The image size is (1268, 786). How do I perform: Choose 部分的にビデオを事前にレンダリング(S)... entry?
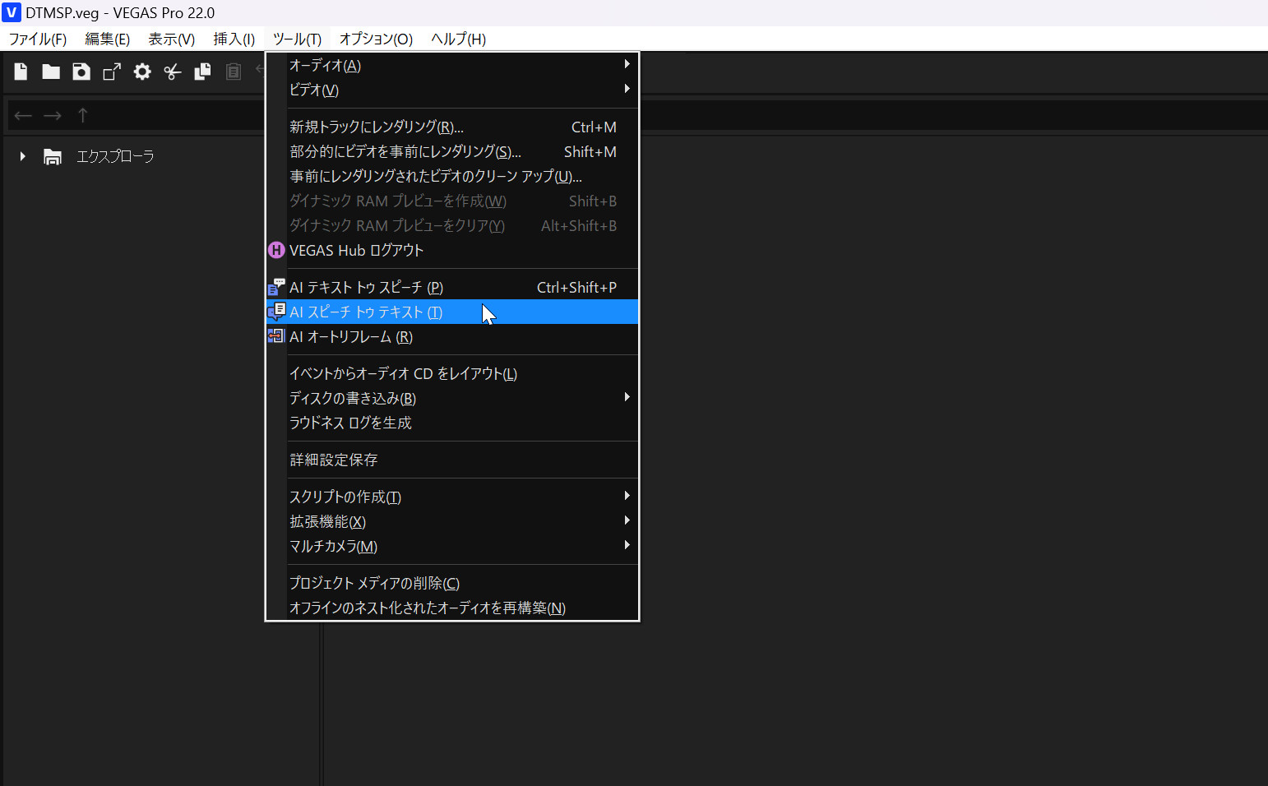pos(452,151)
